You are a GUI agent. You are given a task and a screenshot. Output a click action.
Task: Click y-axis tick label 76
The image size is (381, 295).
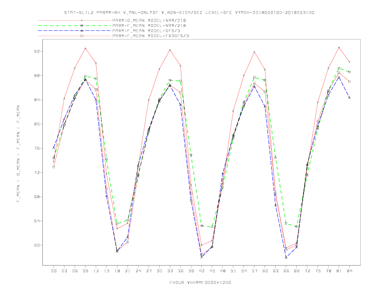pos(36,148)
